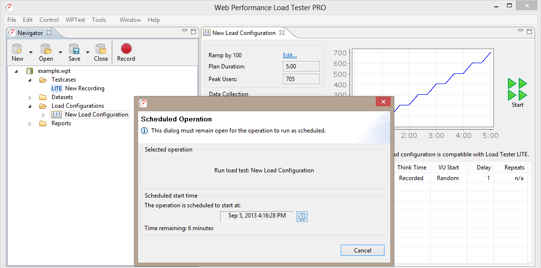
Task: Click the Recorded think time cell
Action: coord(411,178)
